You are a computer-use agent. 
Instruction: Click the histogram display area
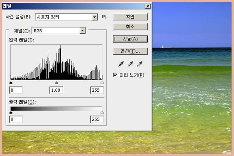click(x=57, y=62)
